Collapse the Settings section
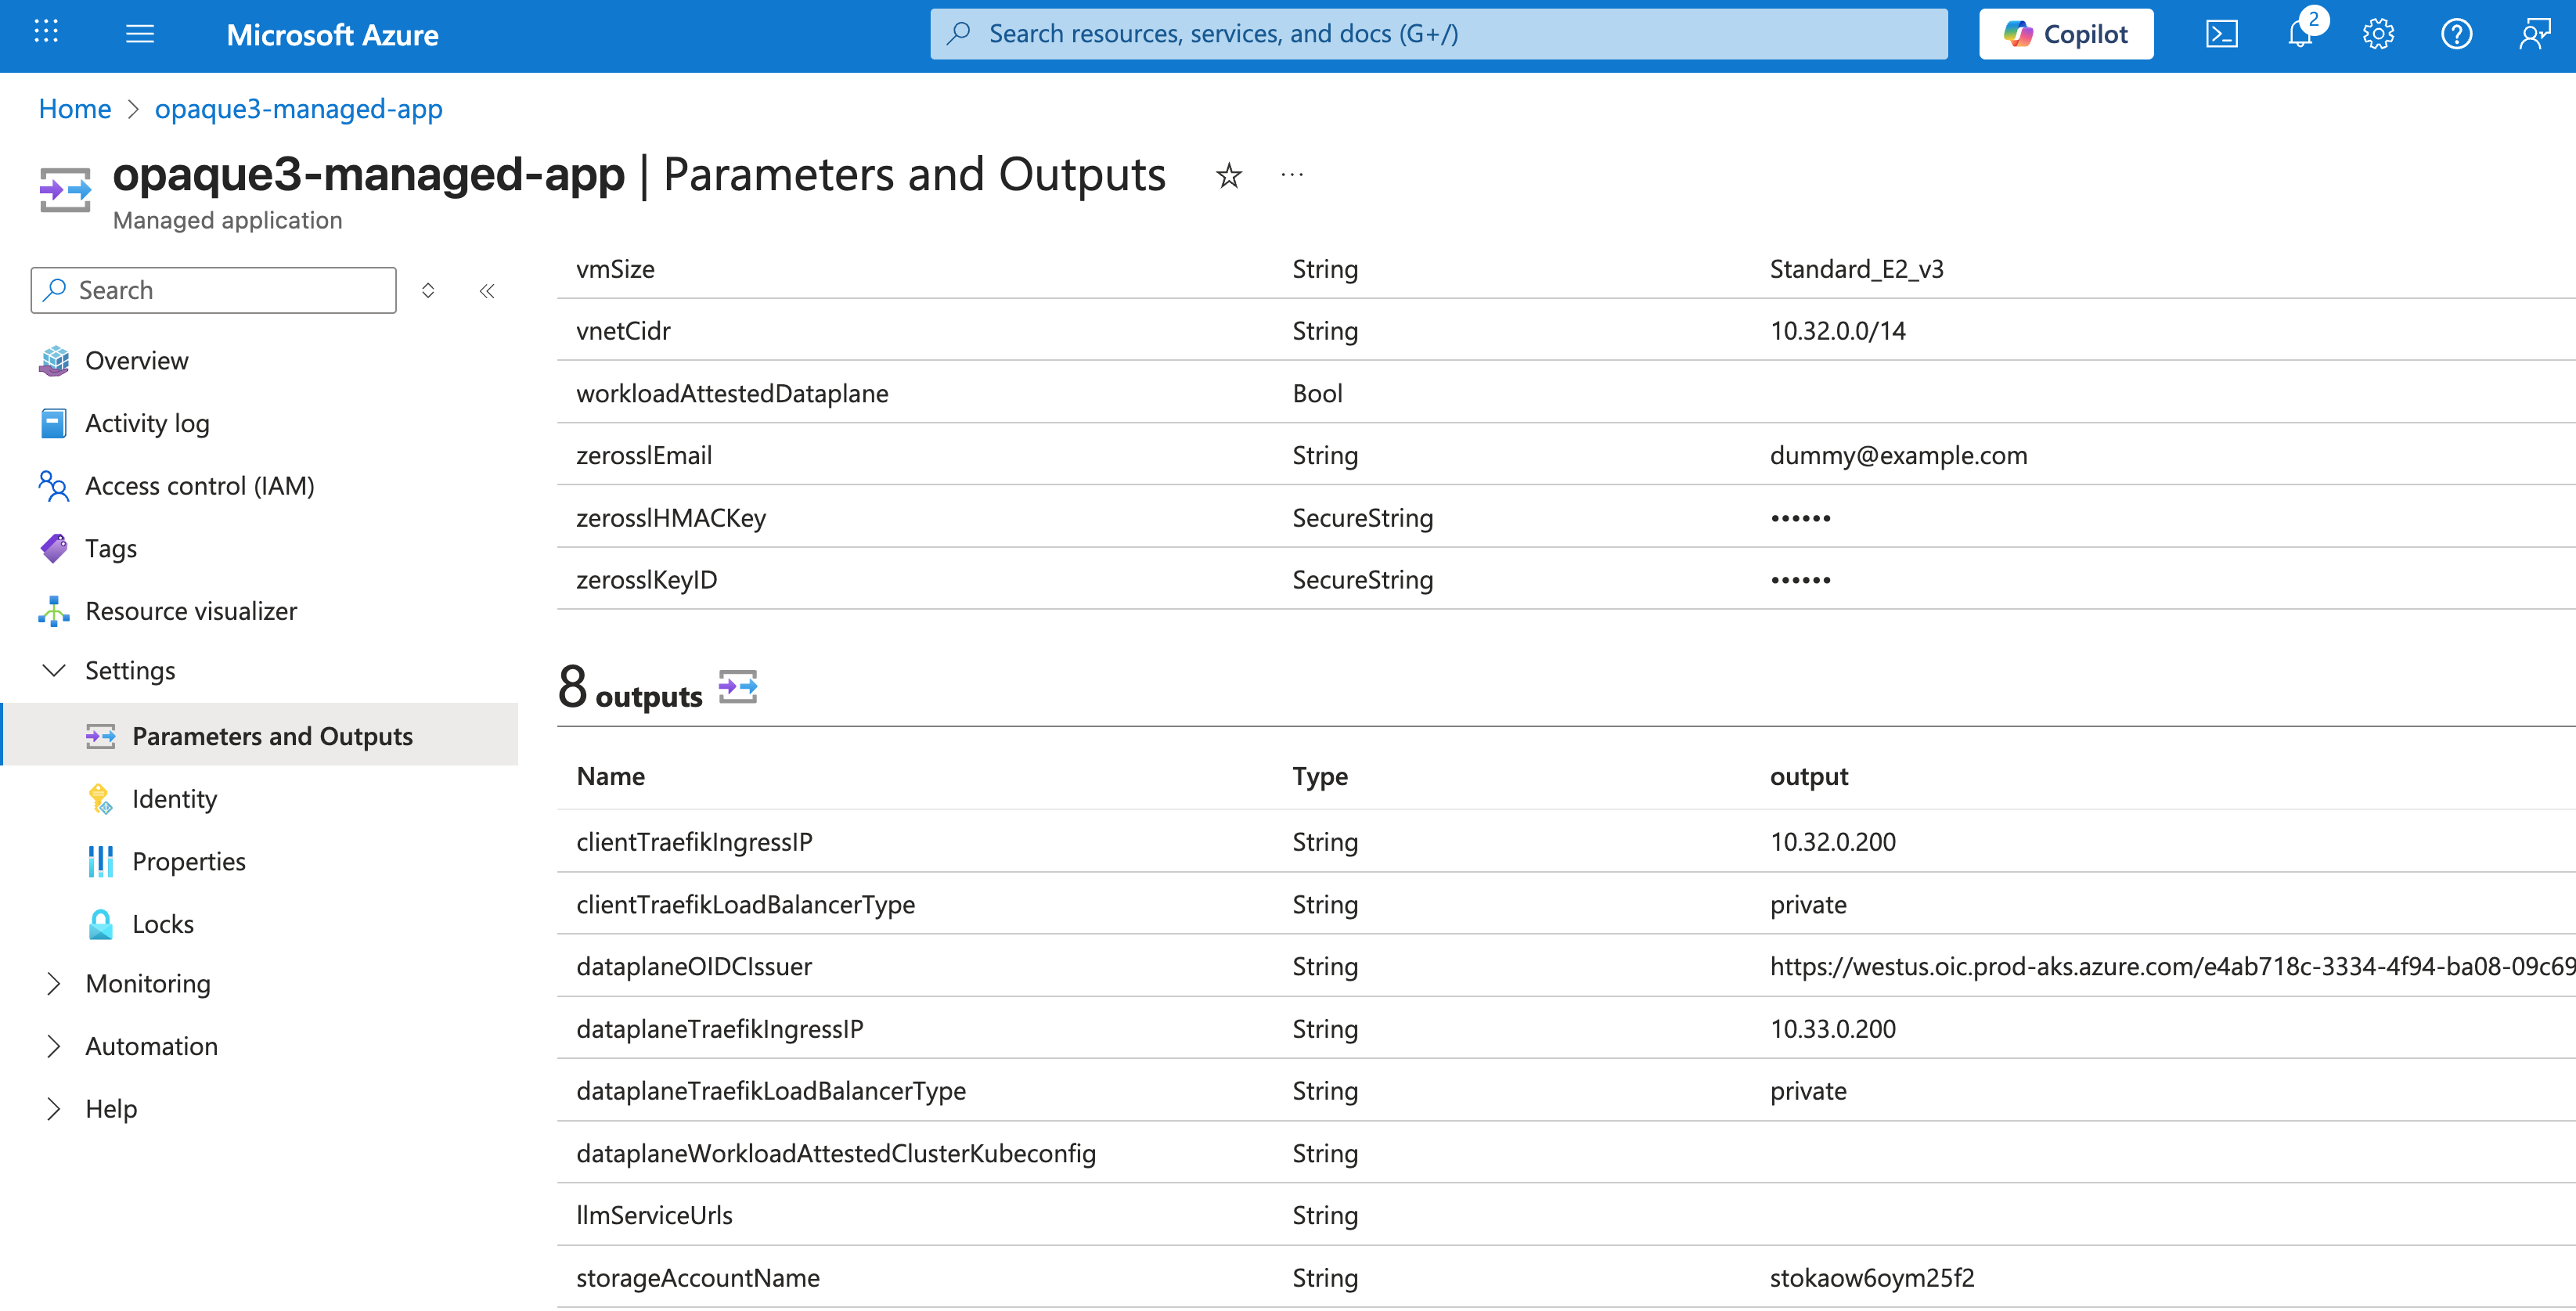 pos(54,670)
